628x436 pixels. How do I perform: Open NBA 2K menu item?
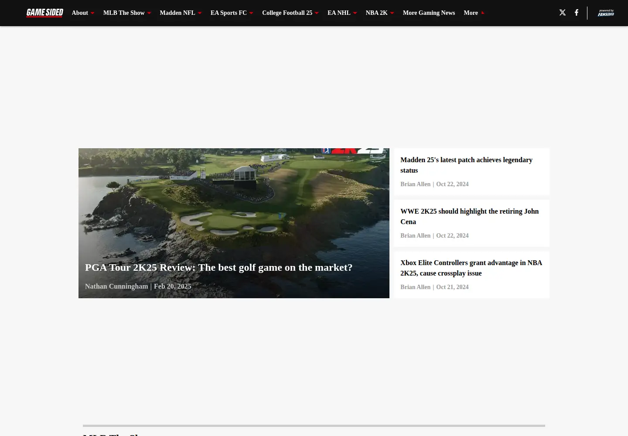tap(376, 13)
